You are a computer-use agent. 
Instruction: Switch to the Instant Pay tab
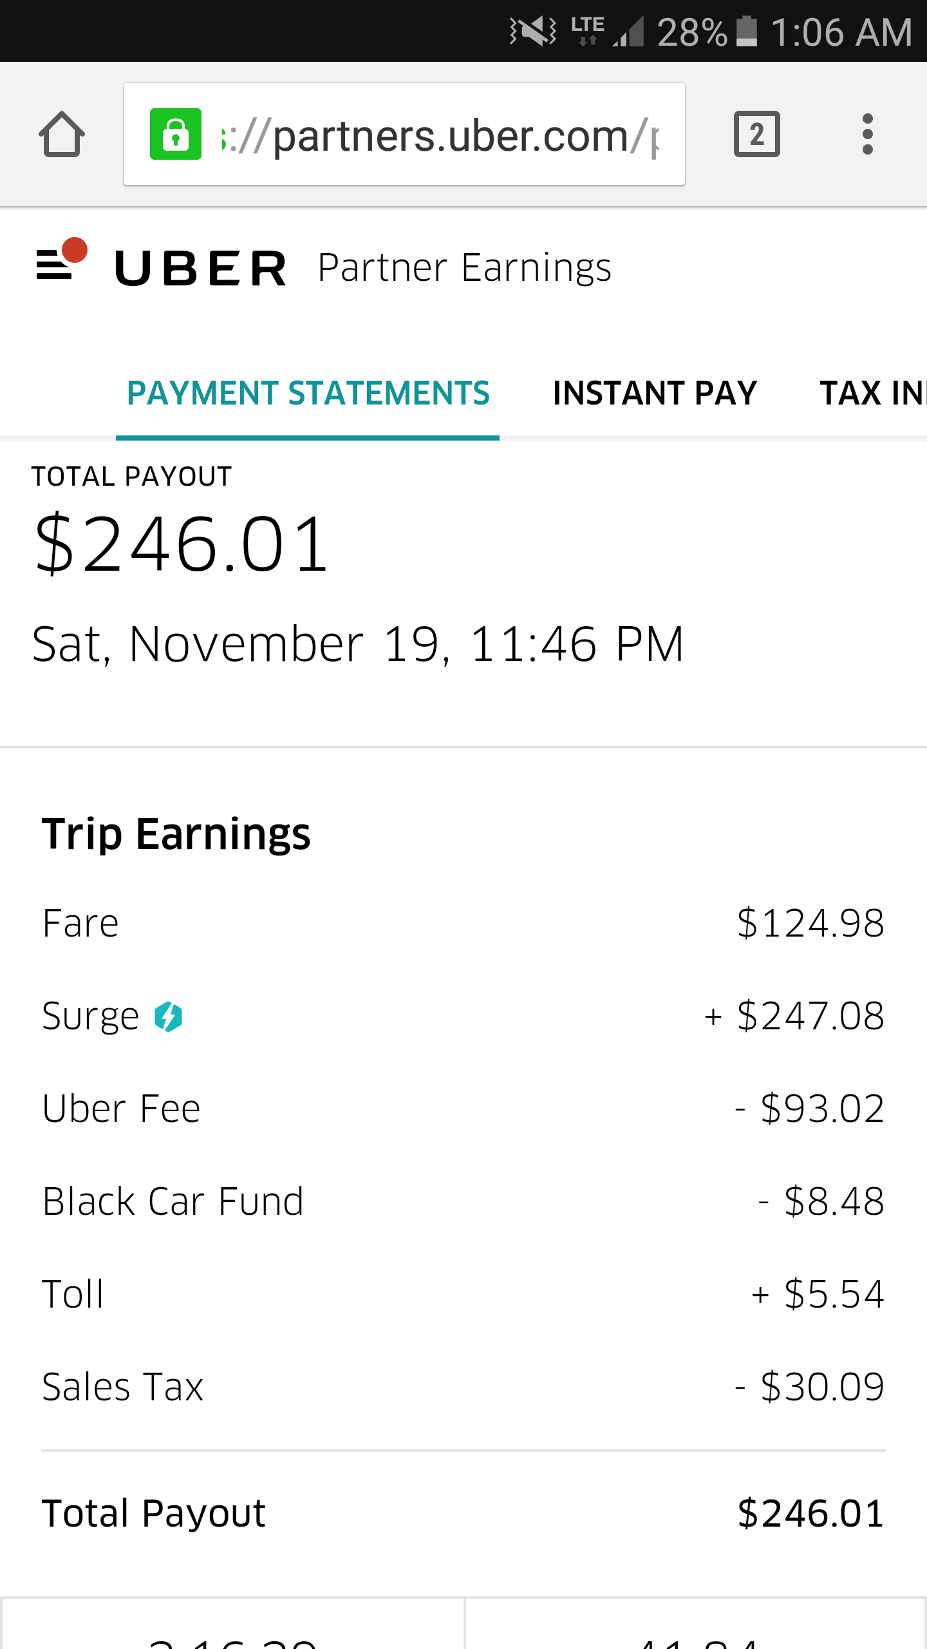tap(655, 394)
